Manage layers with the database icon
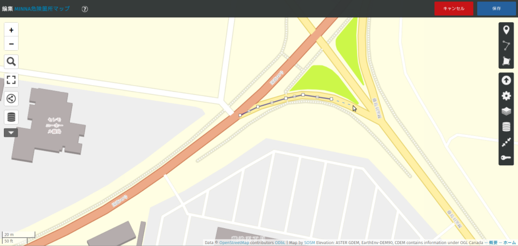The width and height of the screenshot is (518, 246). pyautogui.click(x=506, y=126)
